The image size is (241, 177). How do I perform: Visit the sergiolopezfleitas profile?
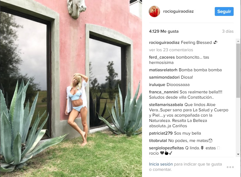[166, 148]
